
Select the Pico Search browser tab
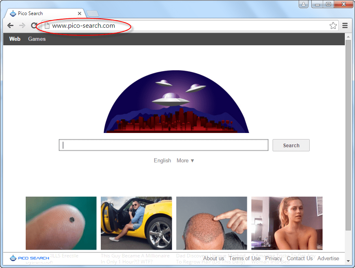[44, 13]
